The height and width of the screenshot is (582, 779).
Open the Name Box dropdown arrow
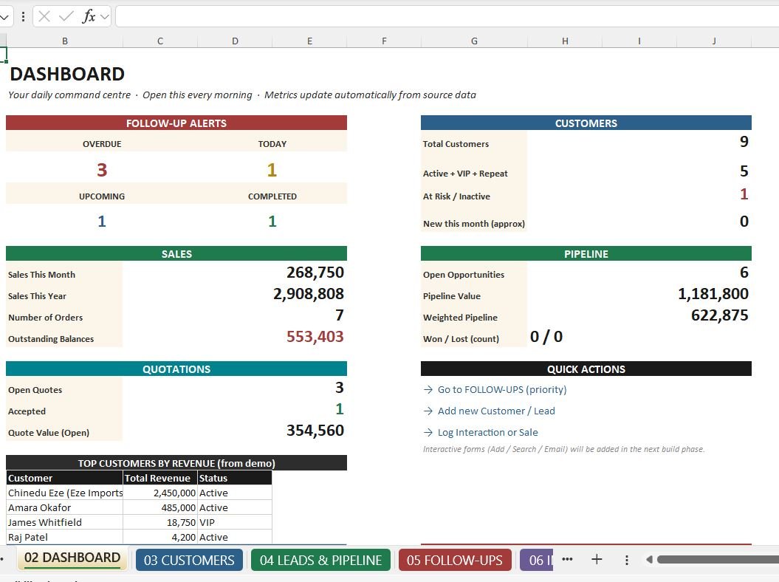[4, 17]
